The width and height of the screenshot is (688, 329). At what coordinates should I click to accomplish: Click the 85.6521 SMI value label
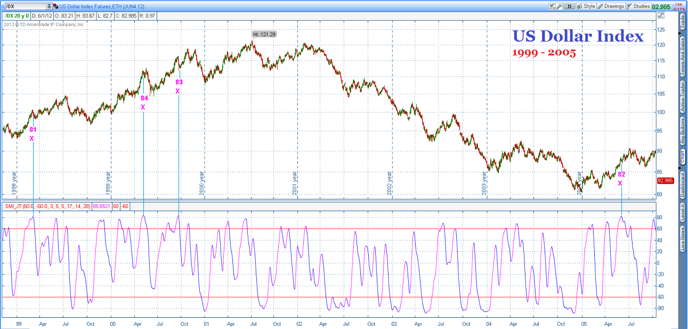pos(102,205)
